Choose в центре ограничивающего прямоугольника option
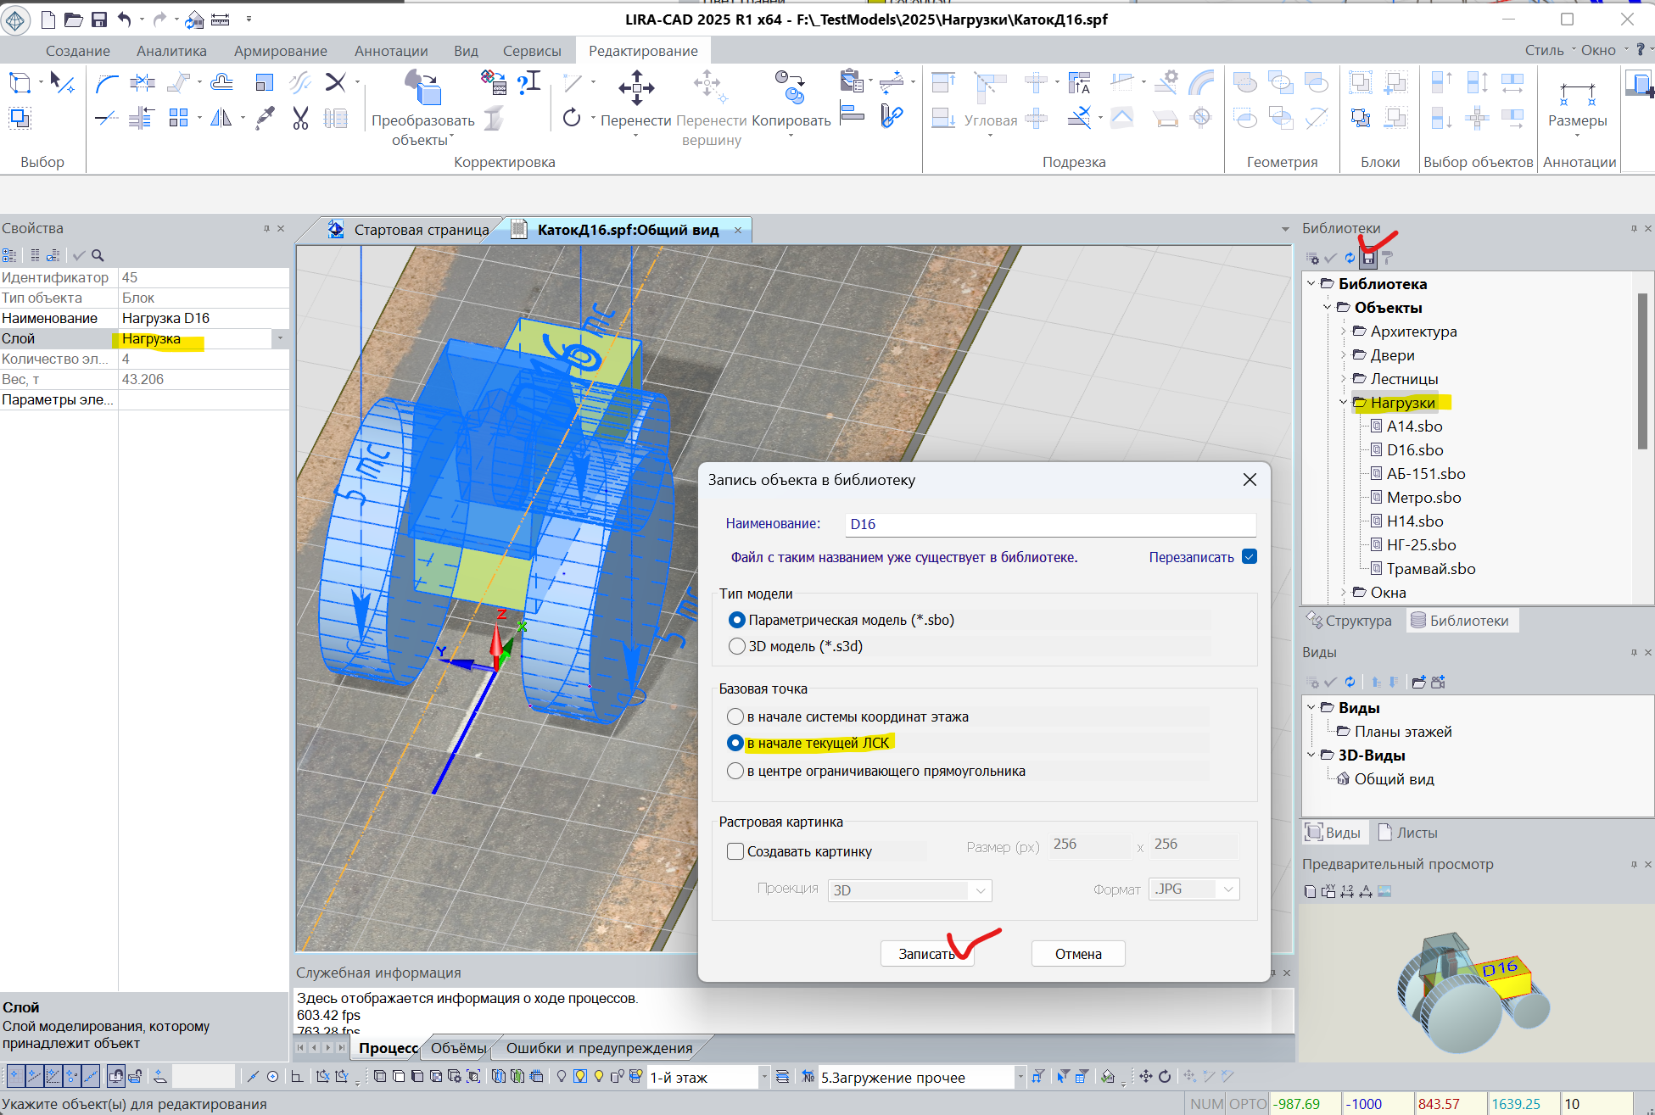Viewport: 1655px width, 1115px height. point(735,771)
